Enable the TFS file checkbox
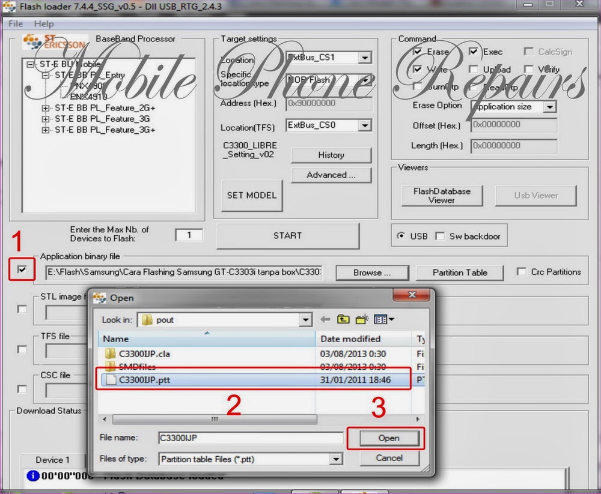Screen dimensions: 601x494 [22, 349]
